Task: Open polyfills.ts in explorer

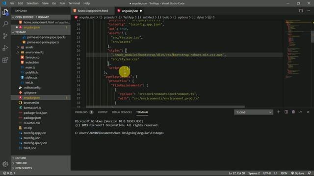Action: 32,72
